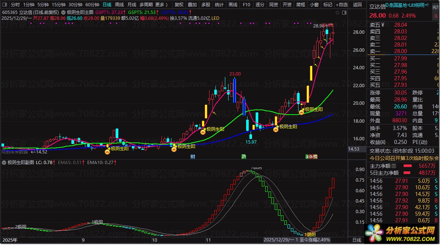This screenshot has width=441, height=245.
Task: Click the 立达信 stock name header
Action: pos(377,7)
